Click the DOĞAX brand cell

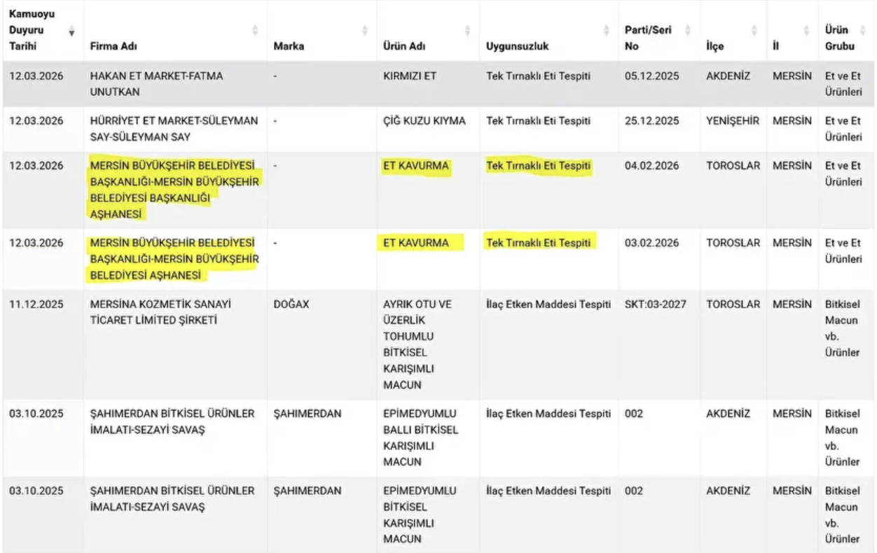click(291, 304)
